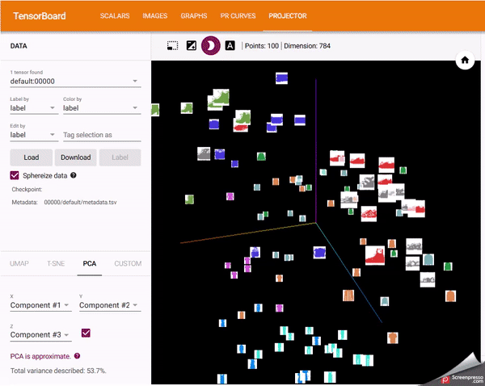Open the Y Component #2 dropdown

(x=110, y=305)
